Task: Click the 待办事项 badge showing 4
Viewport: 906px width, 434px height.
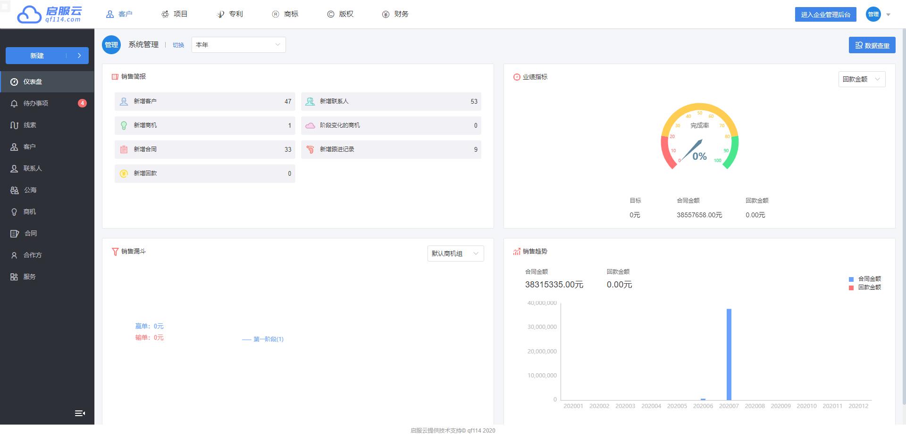Action: pyautogui.click(x=82, y=103)
